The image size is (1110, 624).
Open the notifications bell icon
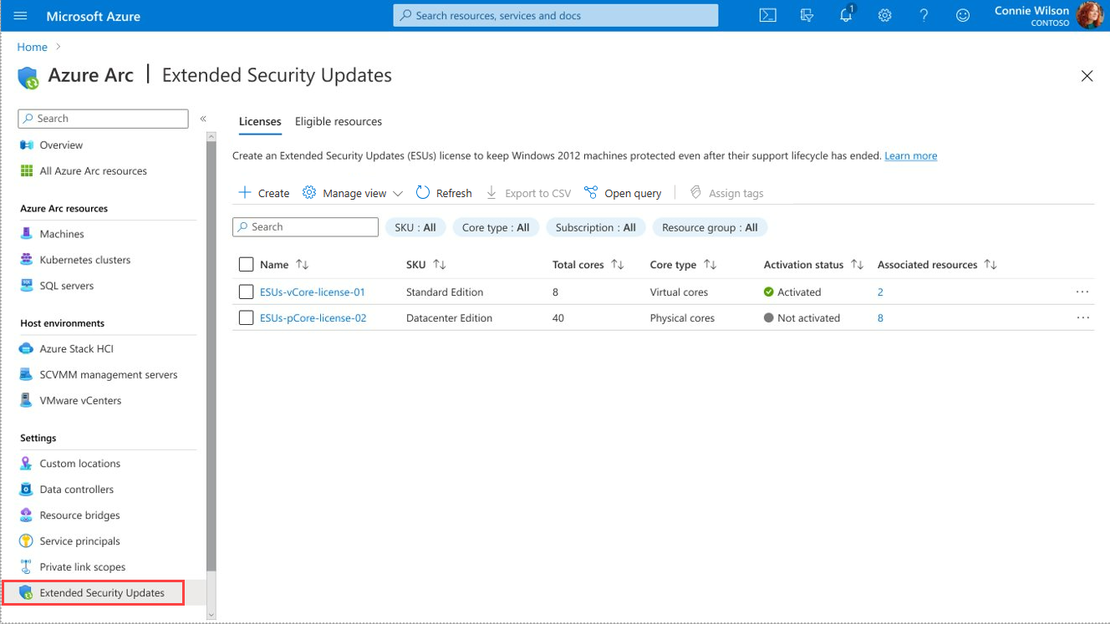pos(846,14)
